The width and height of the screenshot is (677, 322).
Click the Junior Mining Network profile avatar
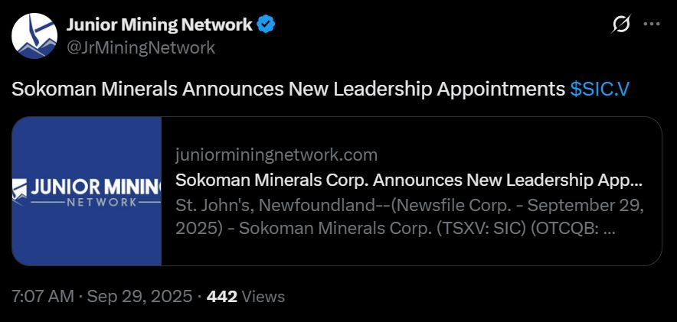[x=34, y=36]
